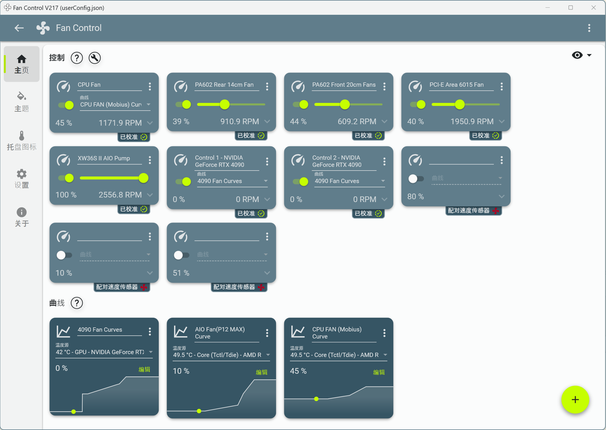Open the CPU Fan card three-dot menu
The width and height of the screenshot is (606, 430).
click(x=150, y=86)
